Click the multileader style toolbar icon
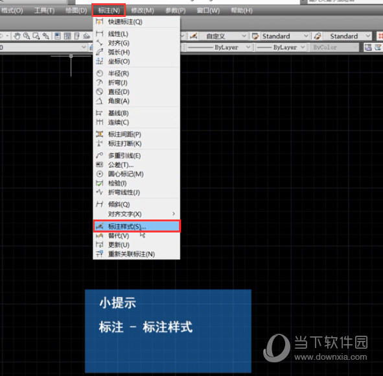Screen dimensions: 383x376 pyautogui.click(x=318, y=36)
